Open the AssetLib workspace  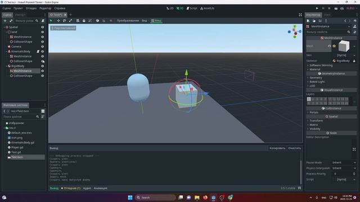(208, 8)
